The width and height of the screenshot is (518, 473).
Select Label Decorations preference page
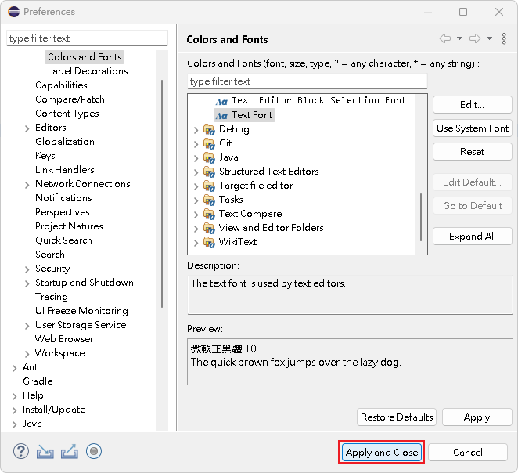88,71
